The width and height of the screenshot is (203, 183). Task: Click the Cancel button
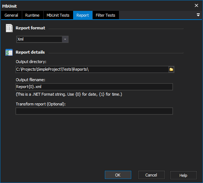[x=151, y=175]
